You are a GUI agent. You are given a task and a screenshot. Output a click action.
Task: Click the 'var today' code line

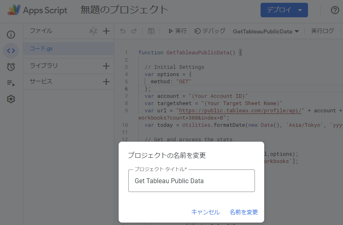tap(243, 125)
